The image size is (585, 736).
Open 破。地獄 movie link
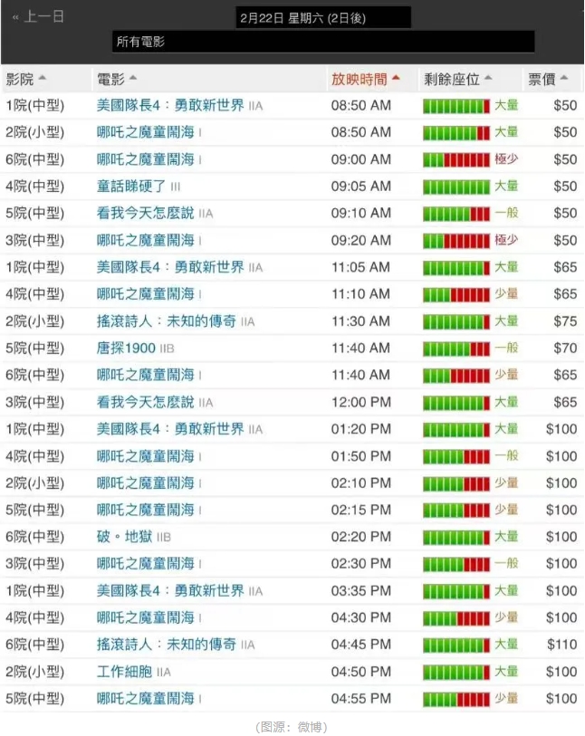pyautogui.click(x=124, y=537)
